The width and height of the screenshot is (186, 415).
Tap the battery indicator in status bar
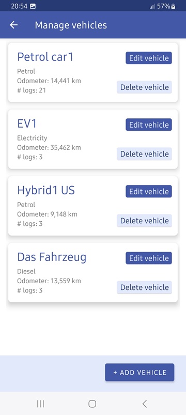[x=173, y=6]
